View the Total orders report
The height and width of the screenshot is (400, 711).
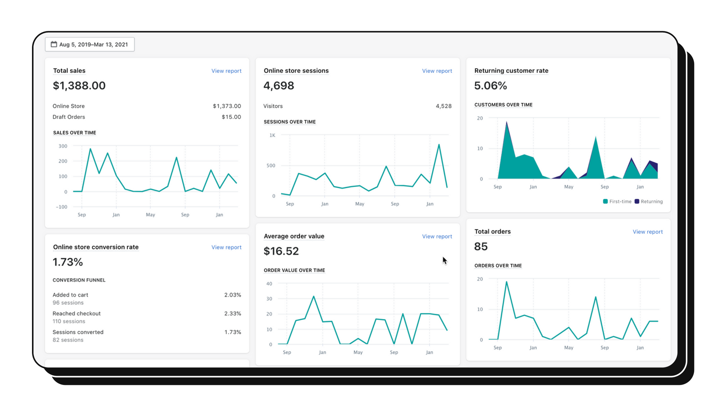pyautogui.click(x=647, y=231)
